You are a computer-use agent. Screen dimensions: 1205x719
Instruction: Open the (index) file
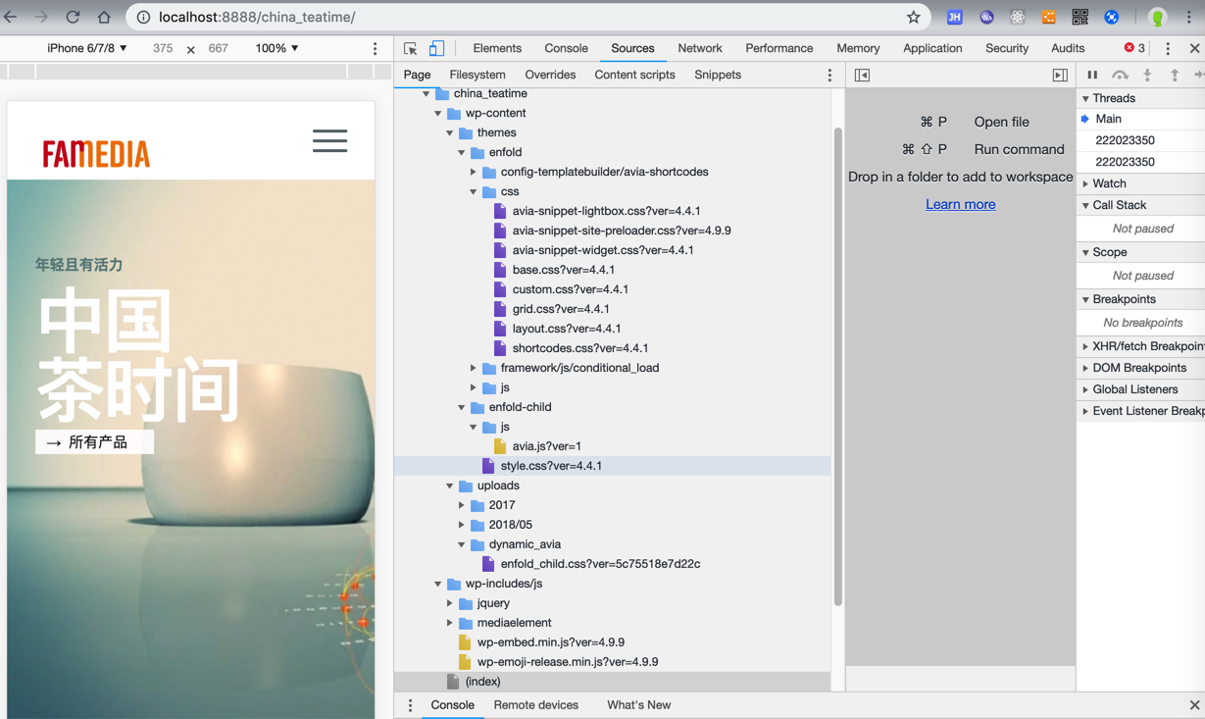coord(482,682)
